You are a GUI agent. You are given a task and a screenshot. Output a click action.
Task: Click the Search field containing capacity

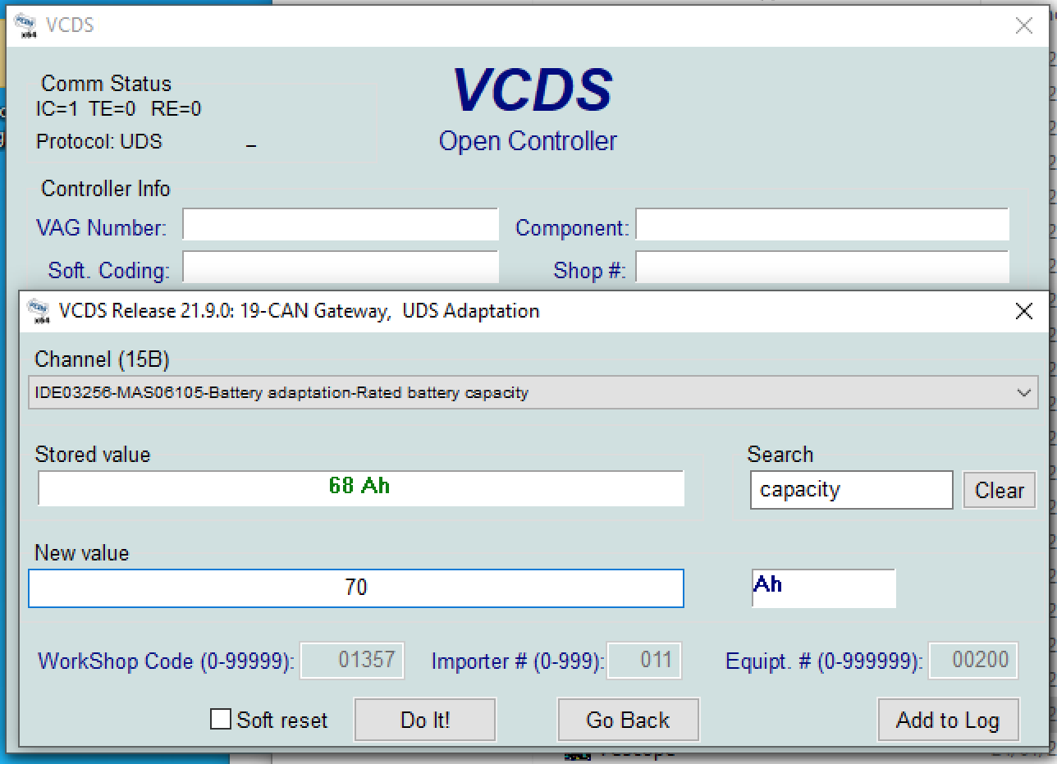click(851, 490)
